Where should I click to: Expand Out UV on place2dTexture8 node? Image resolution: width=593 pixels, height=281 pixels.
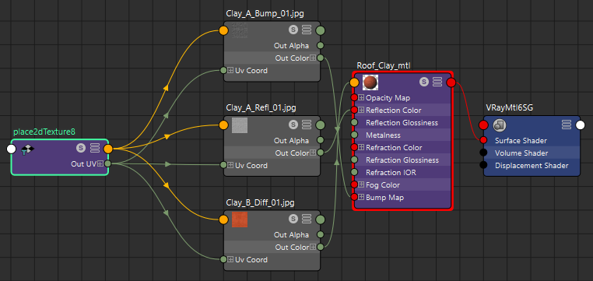(100, 163)
